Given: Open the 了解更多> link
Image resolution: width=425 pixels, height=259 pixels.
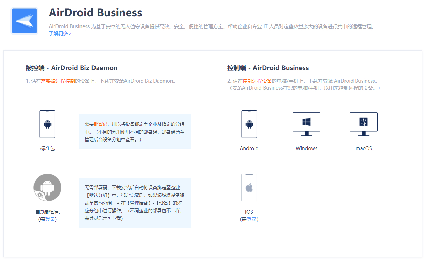Looking at the screenshot, I should tap(60, 33).
